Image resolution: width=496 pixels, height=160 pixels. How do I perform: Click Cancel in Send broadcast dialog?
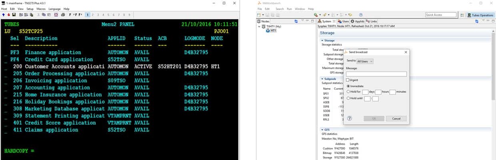click(396, 118)
